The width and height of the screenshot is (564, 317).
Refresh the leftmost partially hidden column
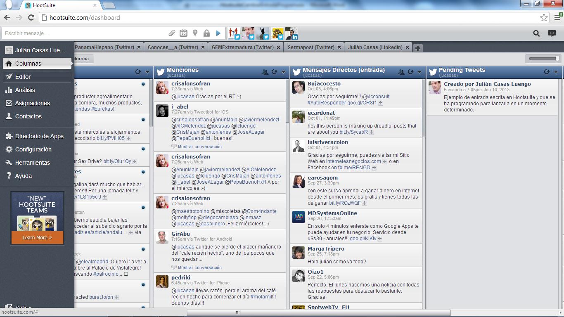click(138, 72)
